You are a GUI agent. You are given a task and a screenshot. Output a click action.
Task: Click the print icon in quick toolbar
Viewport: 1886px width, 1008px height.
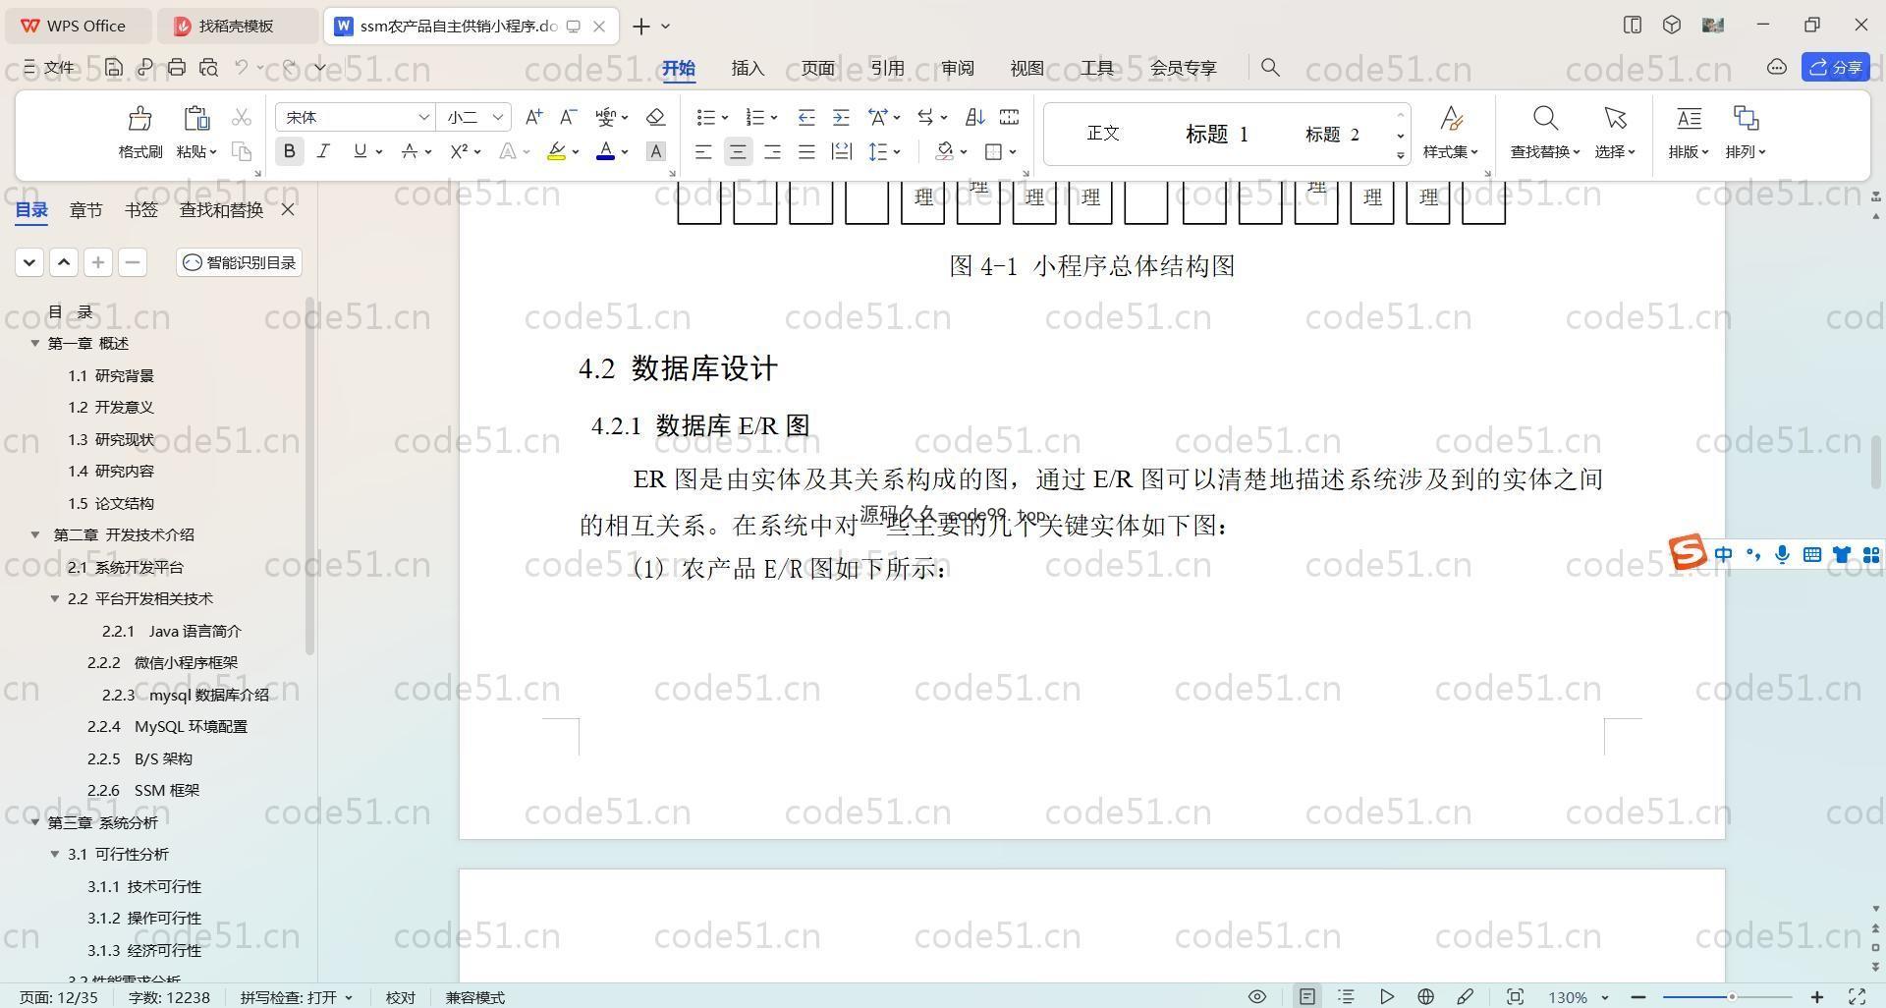tap(177, 67)
